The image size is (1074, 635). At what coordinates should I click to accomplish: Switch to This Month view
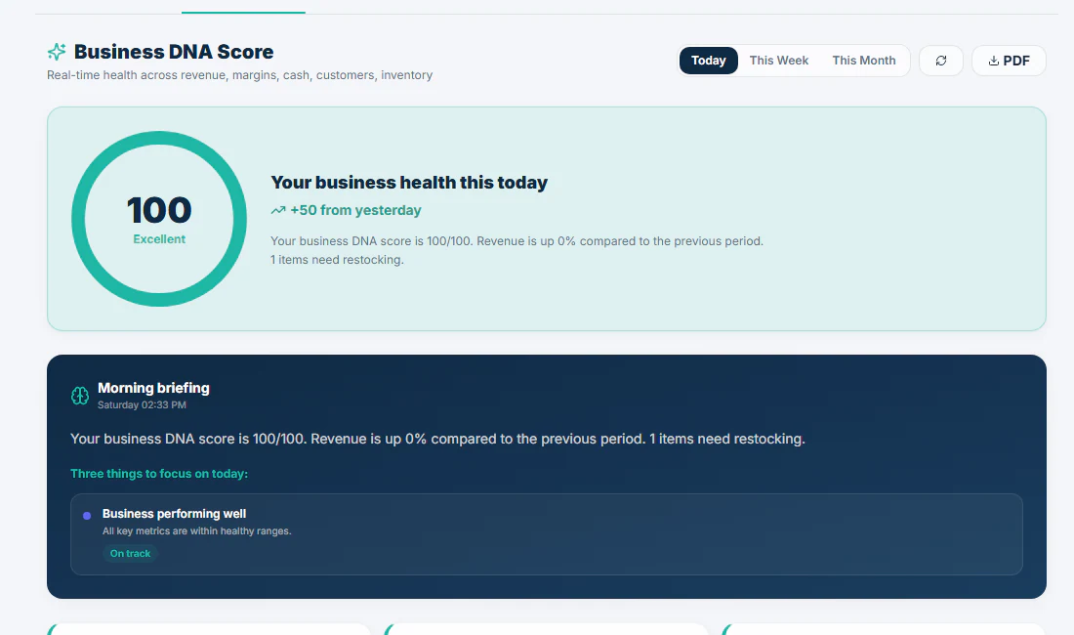864,61
